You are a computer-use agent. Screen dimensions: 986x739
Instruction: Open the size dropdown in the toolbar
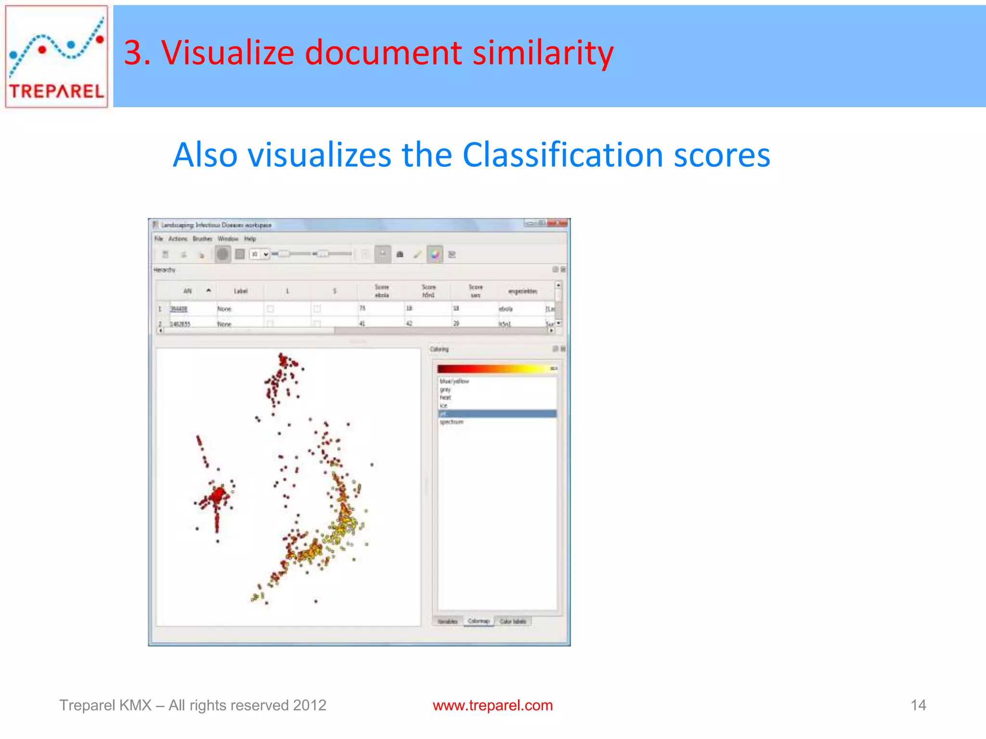click(x=259, y=254)
